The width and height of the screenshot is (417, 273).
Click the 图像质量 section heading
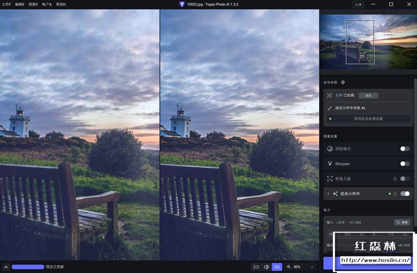coord(330,136)
